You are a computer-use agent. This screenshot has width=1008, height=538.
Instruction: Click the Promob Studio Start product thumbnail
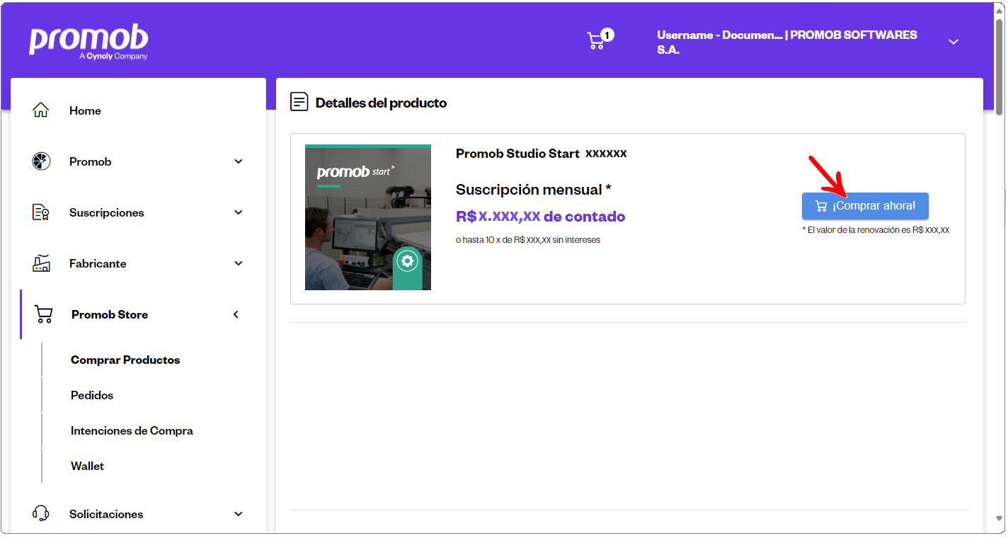[x=368, y=217]
